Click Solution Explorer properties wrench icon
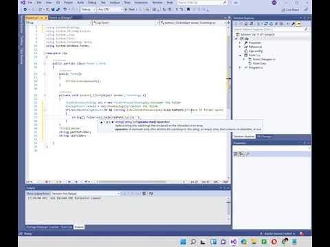This screenshot has width=330, height=247. 293,24
